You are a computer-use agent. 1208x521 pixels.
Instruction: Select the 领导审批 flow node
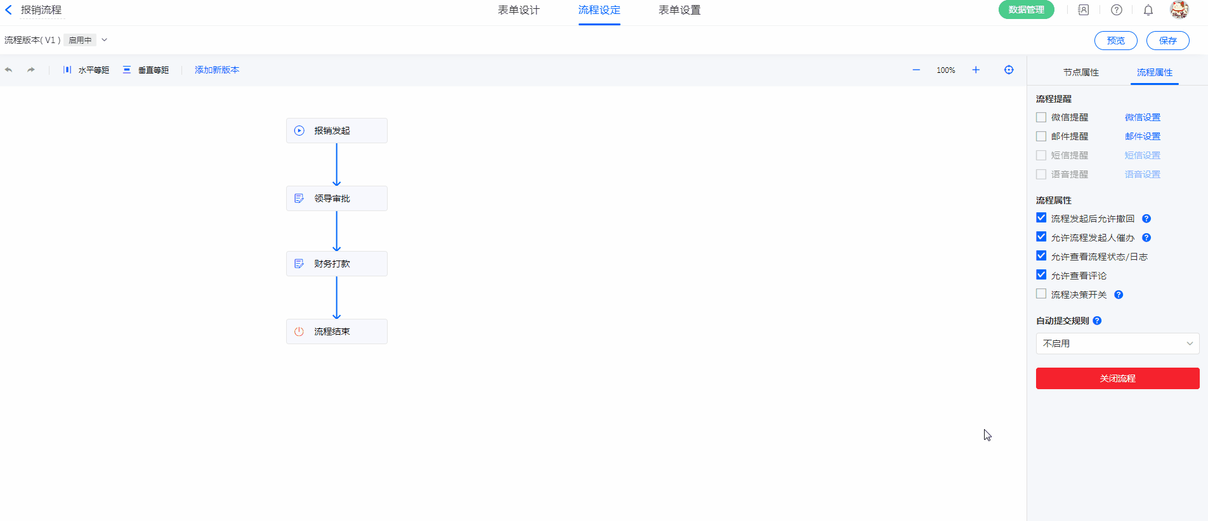[336, 198]
